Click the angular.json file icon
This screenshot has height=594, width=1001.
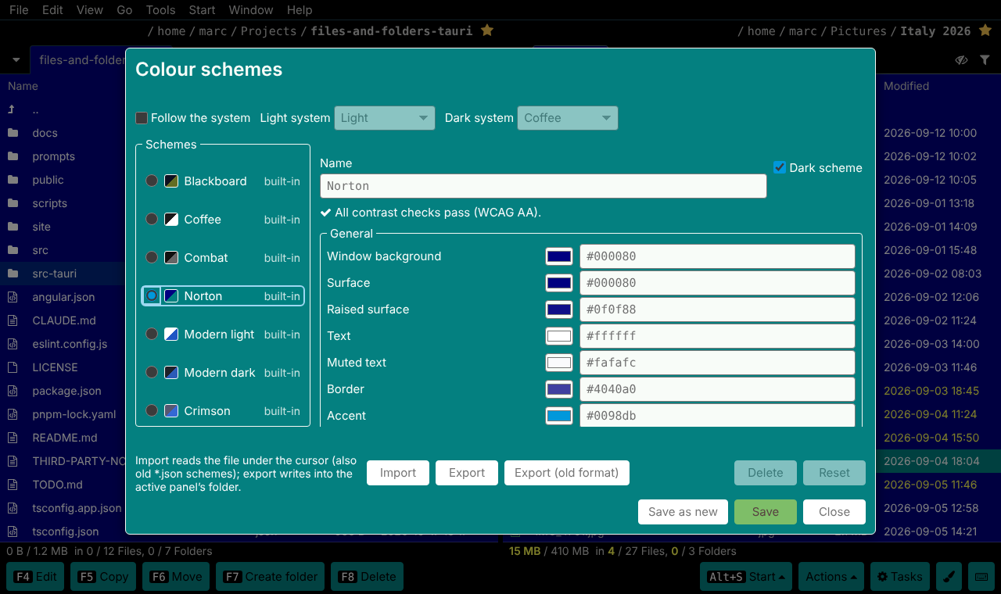[x=13, y=297]
